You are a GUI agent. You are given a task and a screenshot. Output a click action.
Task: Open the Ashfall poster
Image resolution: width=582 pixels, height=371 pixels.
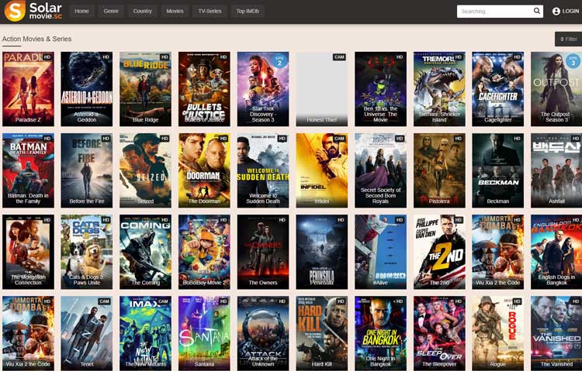(x=556, y=170)
